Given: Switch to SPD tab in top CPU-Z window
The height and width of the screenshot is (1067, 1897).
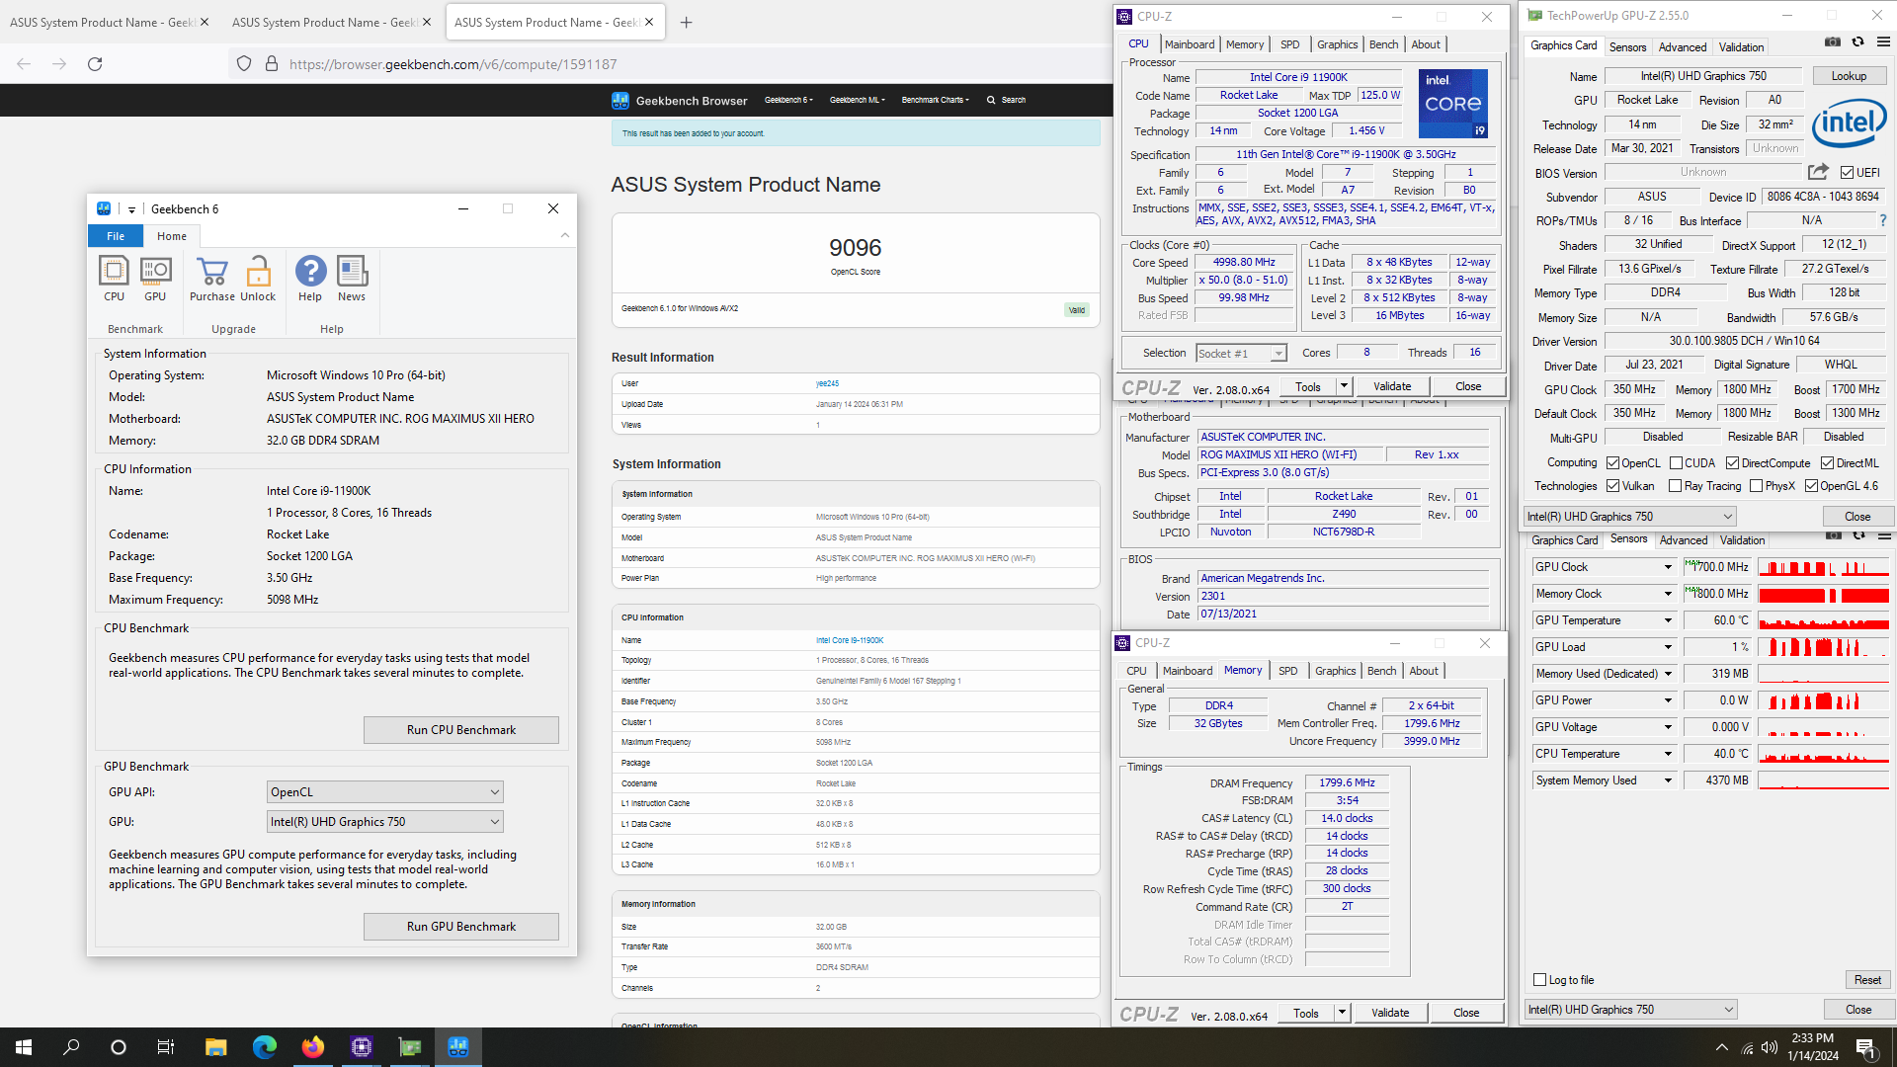Looking at the screenshot, I should tap(1289, 44).
